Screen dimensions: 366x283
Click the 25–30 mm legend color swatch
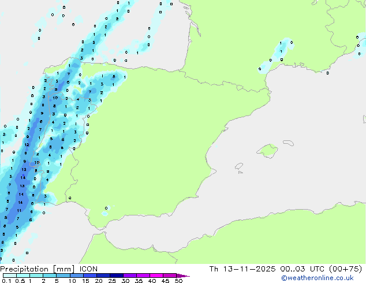(x=116, y=275)
